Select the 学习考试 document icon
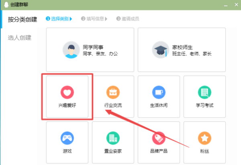Image resolution: width=241 pixels, height=165 pixels. (x=204, y=92)
